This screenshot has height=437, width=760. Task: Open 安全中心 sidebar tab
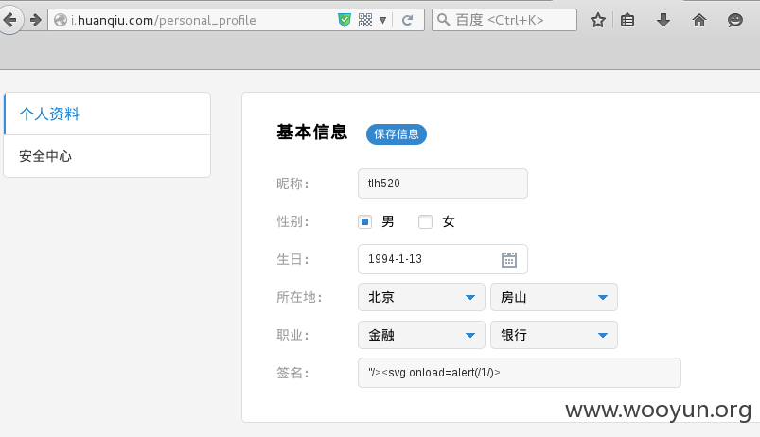click(x=107, y=156)
